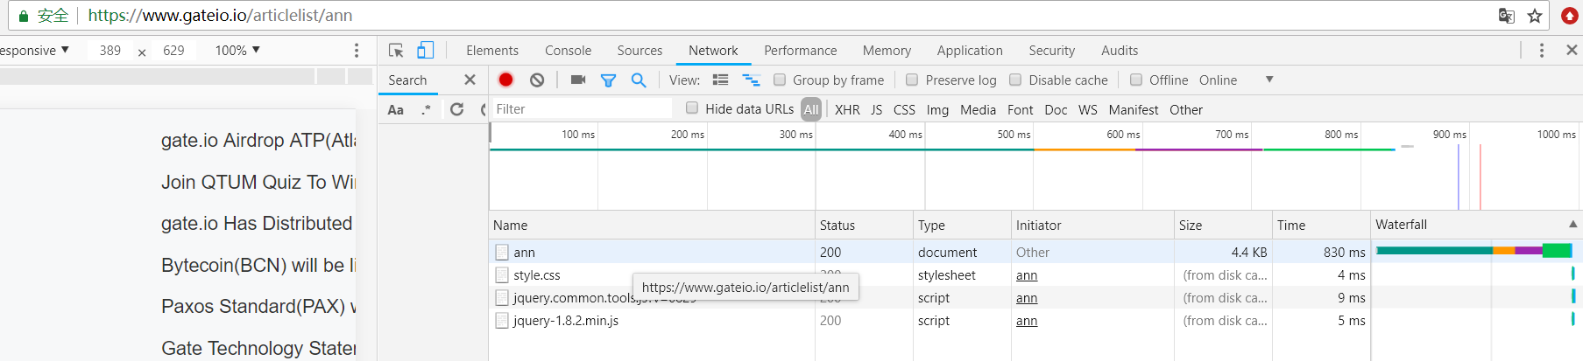Switch to the Console tab

pos(568,51)
